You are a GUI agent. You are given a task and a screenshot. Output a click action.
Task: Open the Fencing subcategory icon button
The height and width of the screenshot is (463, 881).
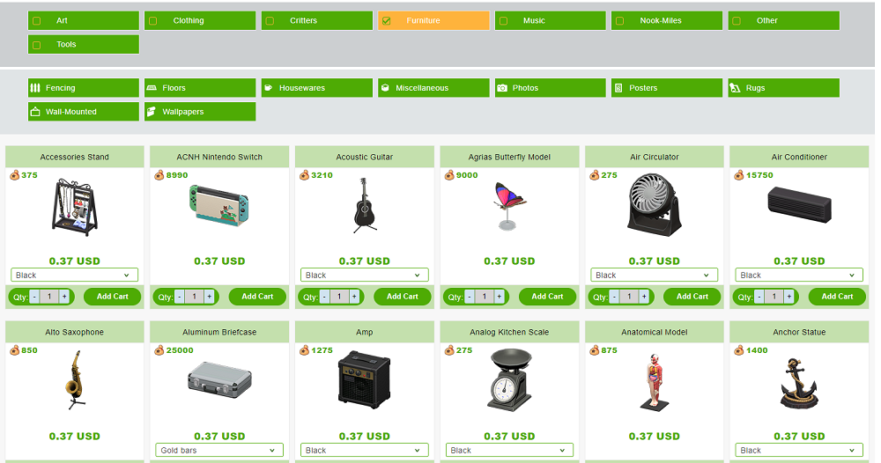35,87
